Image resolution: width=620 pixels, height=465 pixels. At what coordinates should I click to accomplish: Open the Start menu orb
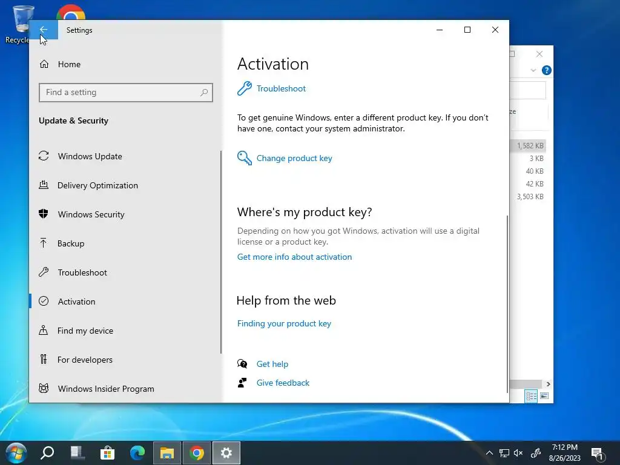[16, 453]
